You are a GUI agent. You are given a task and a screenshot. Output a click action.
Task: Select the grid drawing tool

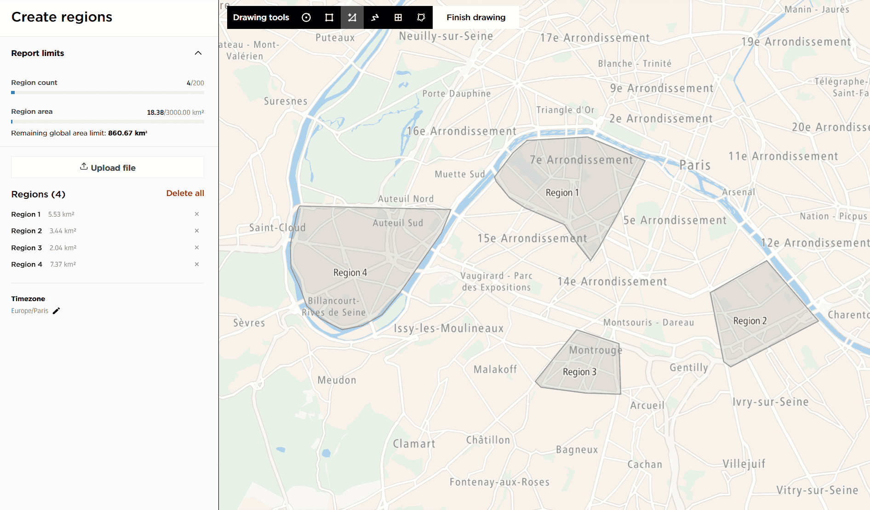[398, 17]
